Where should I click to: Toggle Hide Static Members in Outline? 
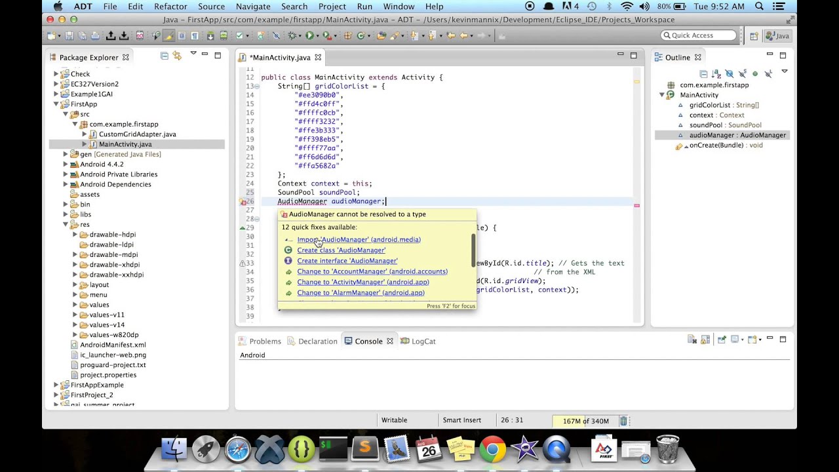[x=742, y=73]
